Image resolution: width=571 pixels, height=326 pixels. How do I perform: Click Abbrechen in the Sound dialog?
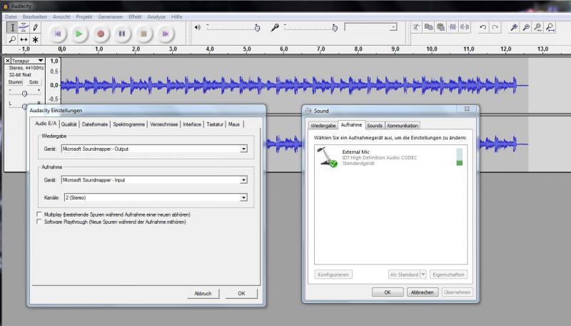coord(421,292)
